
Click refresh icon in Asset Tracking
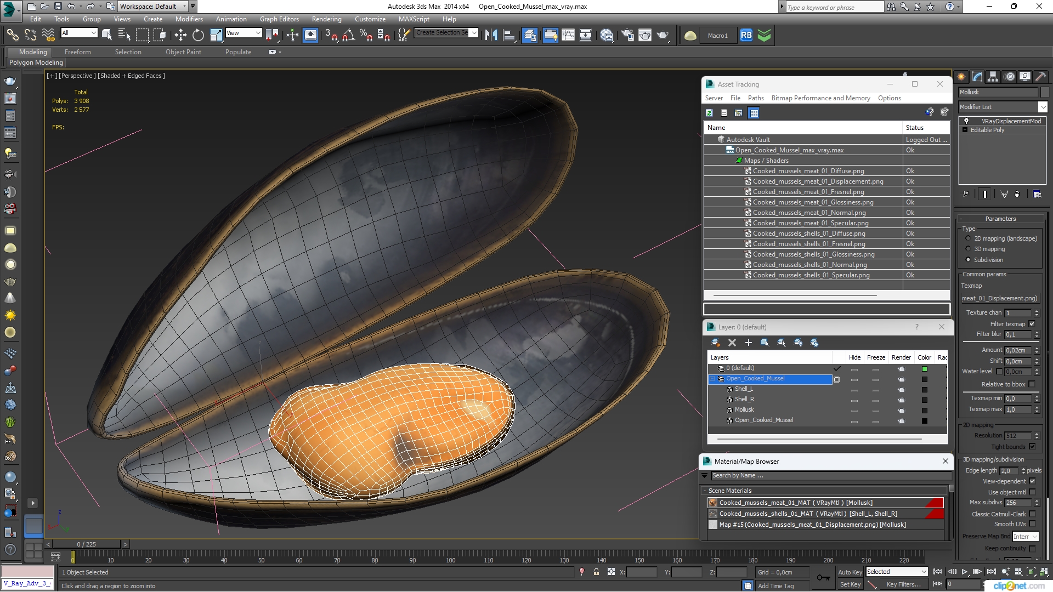[709, 113]
